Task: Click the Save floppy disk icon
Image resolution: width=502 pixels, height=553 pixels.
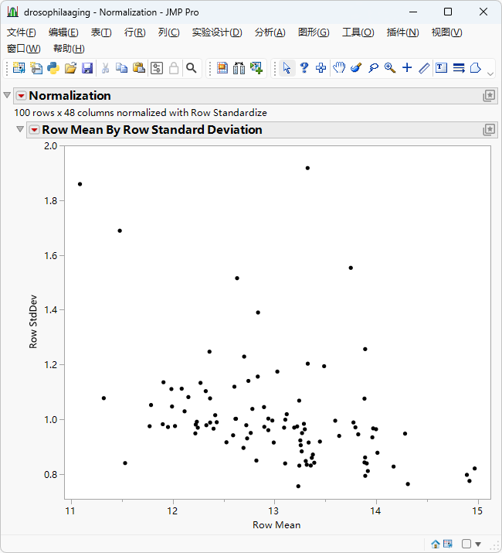Action: (x=87, y=68)
